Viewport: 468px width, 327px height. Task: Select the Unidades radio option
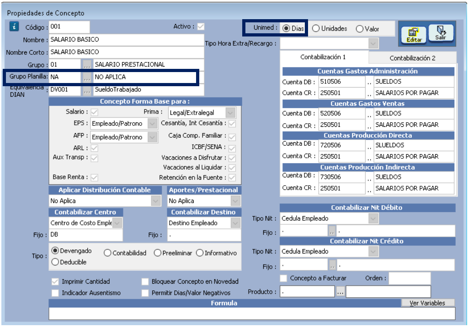(x=316, y=29)
